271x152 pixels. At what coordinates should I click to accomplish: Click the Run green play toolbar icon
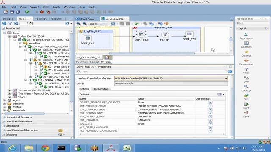click(x=27, y=12)
